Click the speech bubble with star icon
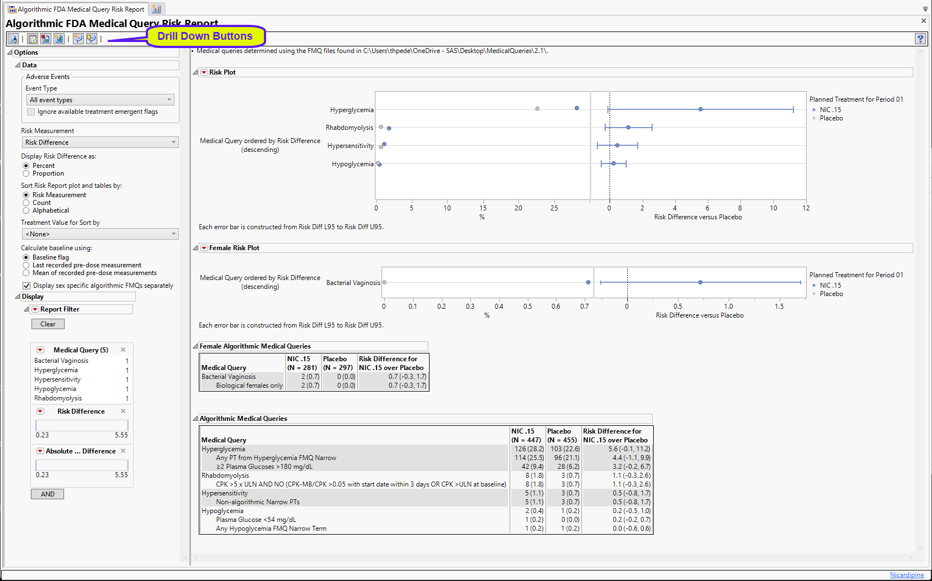 click(x=78, y=39)
